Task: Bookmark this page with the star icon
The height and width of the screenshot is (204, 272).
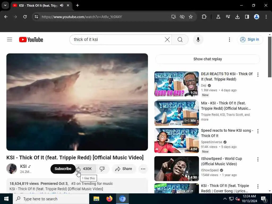Action: (x=191, y=17)
